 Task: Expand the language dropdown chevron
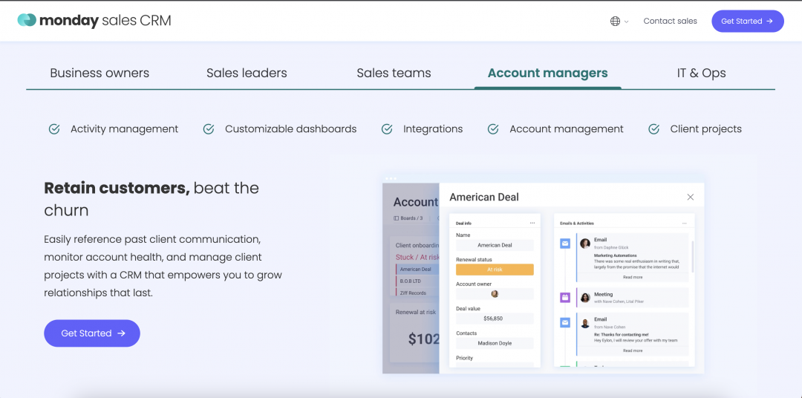(627, 22)
